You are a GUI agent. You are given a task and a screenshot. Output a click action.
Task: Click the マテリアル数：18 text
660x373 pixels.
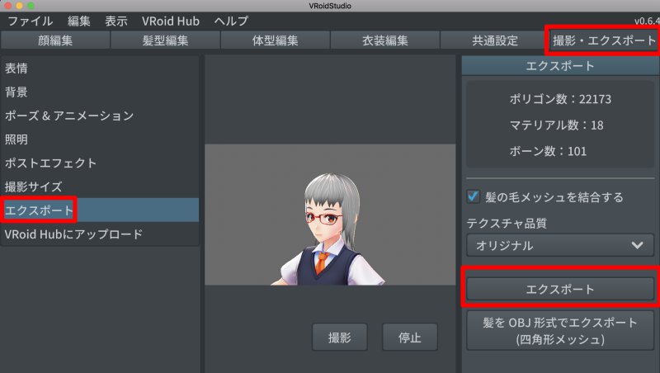(556, 125)
